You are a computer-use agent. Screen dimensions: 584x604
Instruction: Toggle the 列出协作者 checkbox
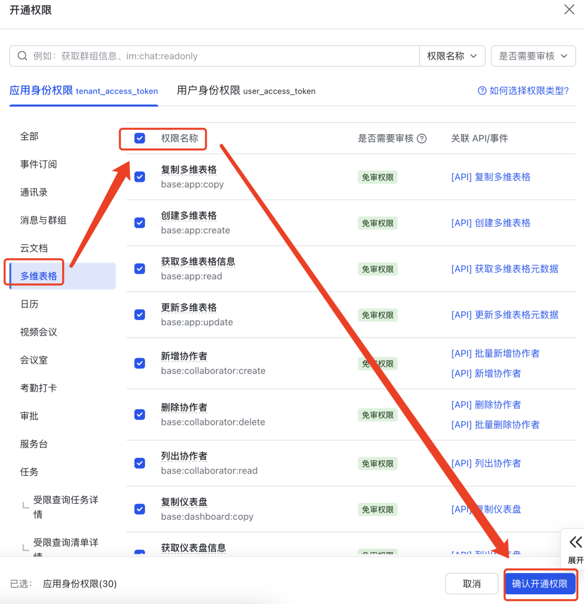click(140, 463)
